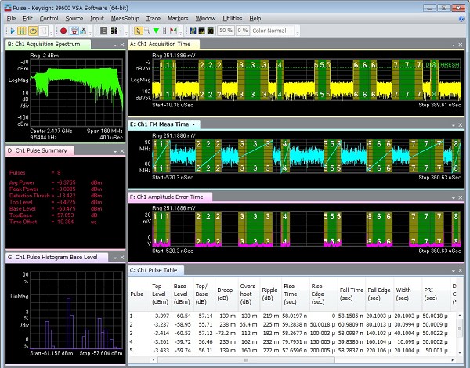
Task: Select the pointer cursor tool icon
Action: (137, 31)
